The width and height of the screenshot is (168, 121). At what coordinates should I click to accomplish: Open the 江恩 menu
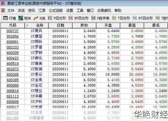point(42,10)
